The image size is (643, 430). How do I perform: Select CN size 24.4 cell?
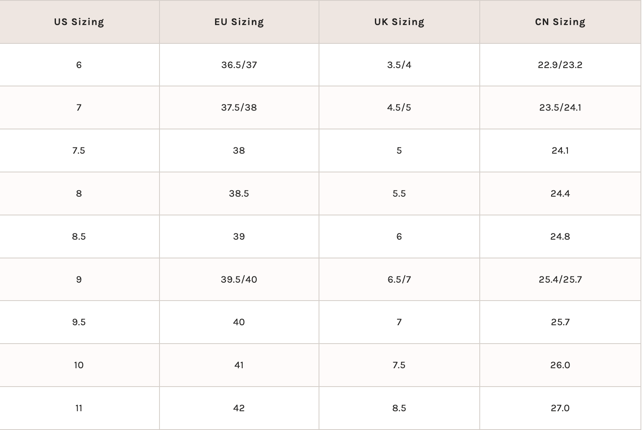pos(560,194)
